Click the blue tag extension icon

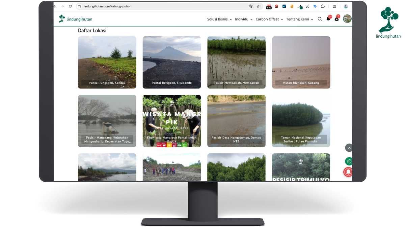[x=315, y=6]
